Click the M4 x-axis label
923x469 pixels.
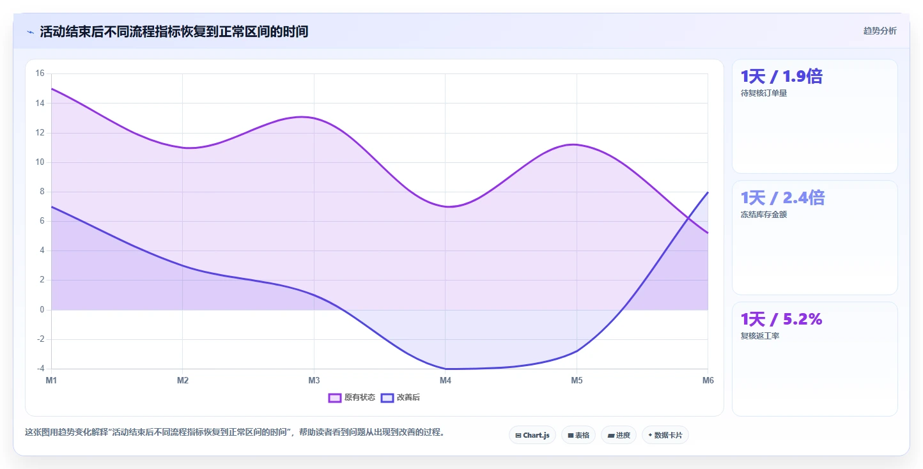tap(446, 380)
